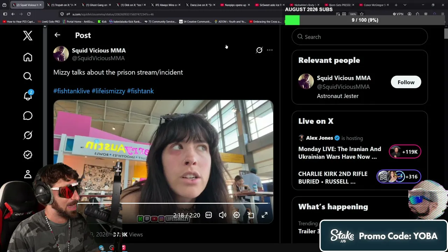Open the Profile icon in sidebar
The height and width of the screenshot is (252, 448).
pyautogui.click(x=28, y=174)
